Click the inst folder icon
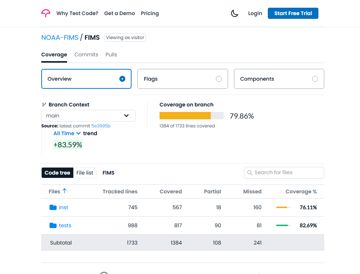The image size is (360, 274). point(53,207)
